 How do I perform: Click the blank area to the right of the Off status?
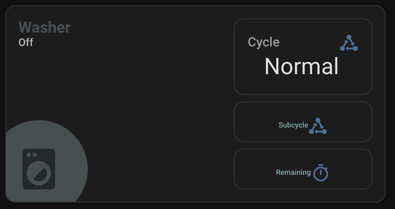coord(122,43)
